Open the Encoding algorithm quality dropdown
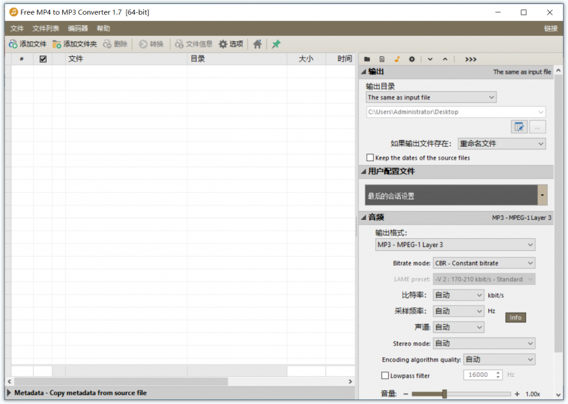 coord(499,359)
